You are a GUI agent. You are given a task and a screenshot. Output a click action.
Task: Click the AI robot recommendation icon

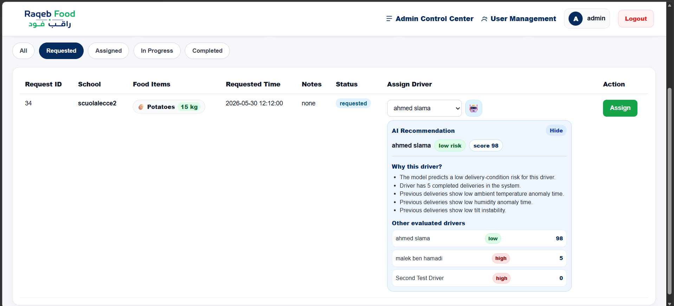point(473,108)
